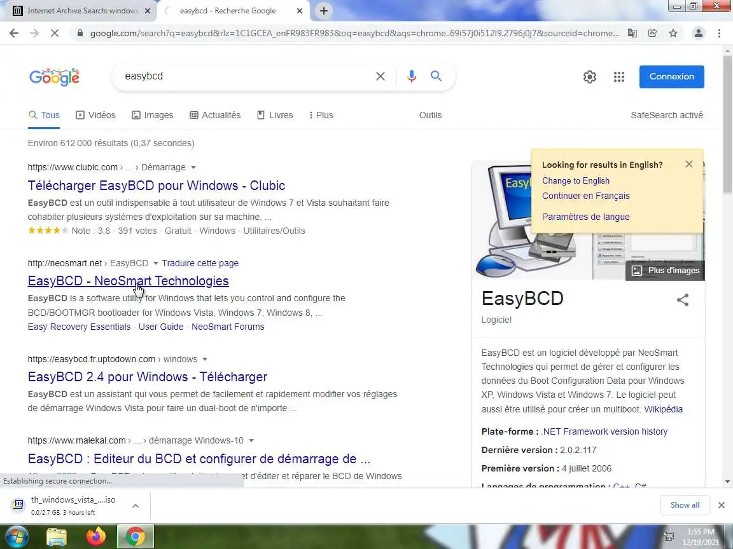Stop loading the page with X button
Viewport: 733px width, 549px height.
point(54,33)
